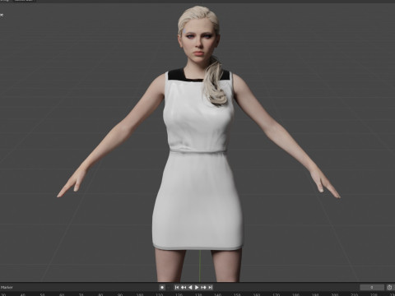Jump to the previous keyframe

pos(184,287)
